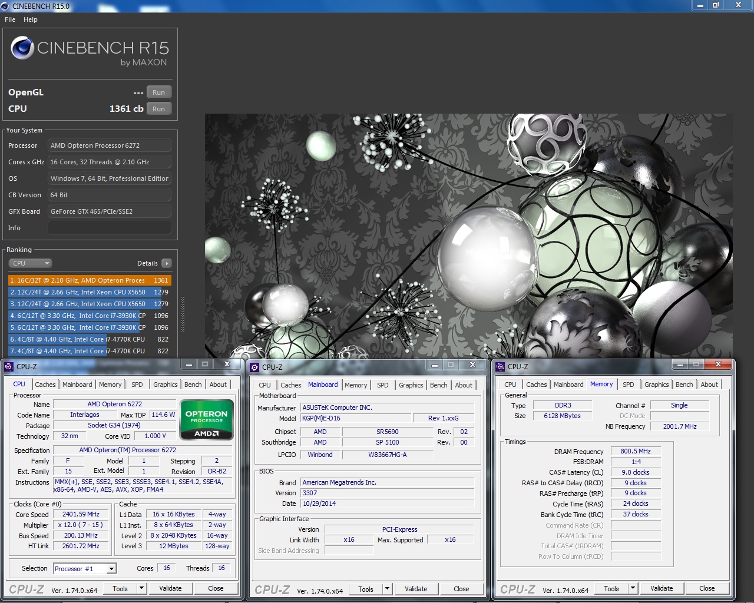Click Tools button in Memory CPU-Z window
This screenshot has width=754, height=603.
pos(611,588)
